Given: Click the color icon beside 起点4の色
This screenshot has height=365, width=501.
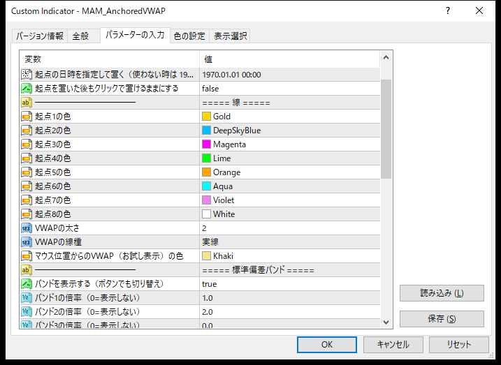Looking at the screenshot, I should [27, 158].
